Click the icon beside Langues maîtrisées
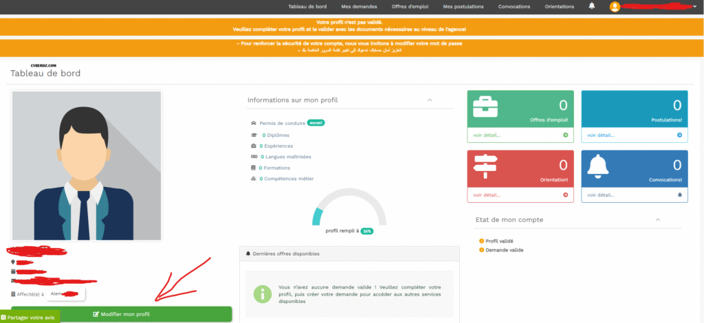The height and width of the screenshot is (323, 704). point(254,157)
